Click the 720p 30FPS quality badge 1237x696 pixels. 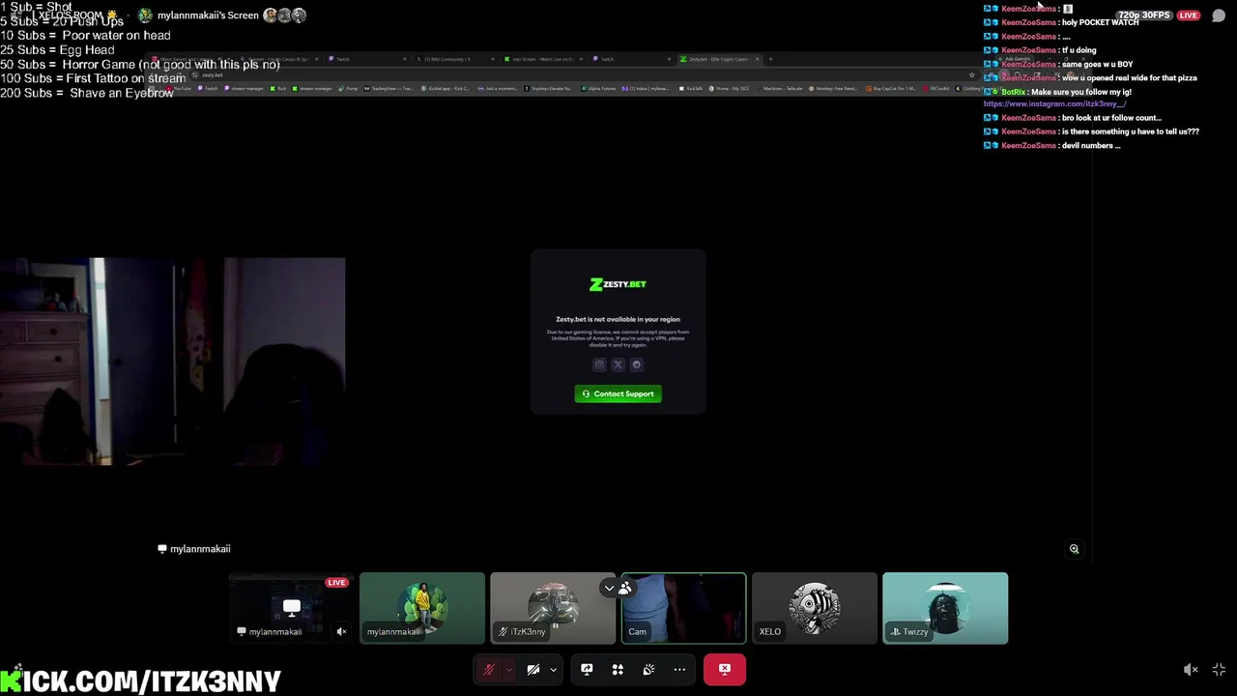[x=1144, y=15]
